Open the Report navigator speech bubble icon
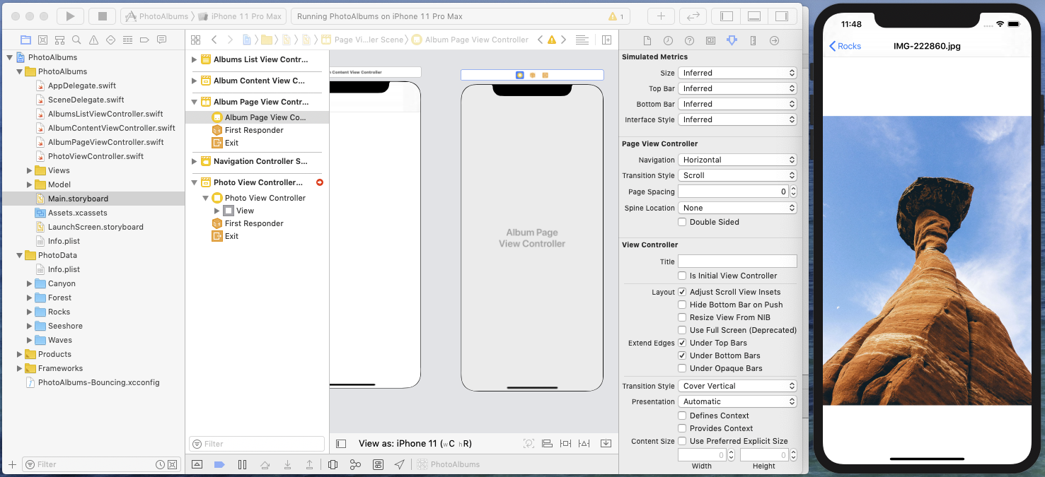Viewport: 1045px width, 477px height. 161,40
